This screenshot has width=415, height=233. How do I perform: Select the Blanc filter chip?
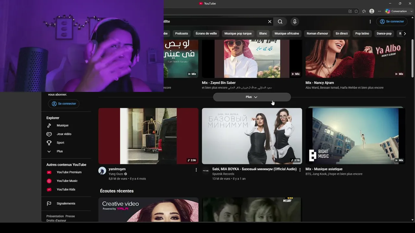point(263,34)
